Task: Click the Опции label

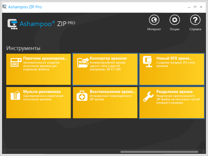Action: [x=175, y=29]
